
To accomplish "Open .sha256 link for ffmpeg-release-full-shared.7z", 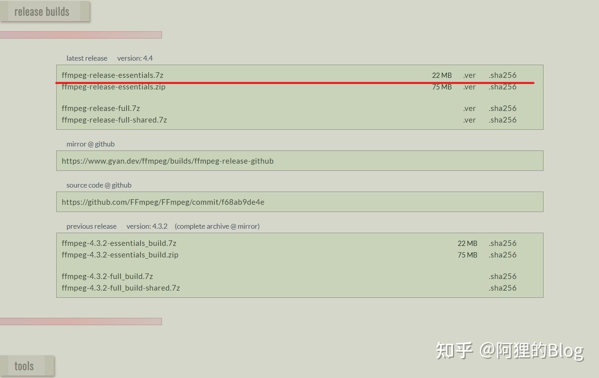I will click(502, 120).
